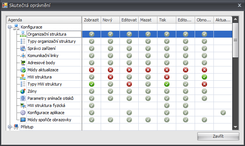Image resolution: width=245 pixels, height=146 pixels.
Task: Click Aktua... check mark for Konfigurace aplikace
Action: coord(223,113)
